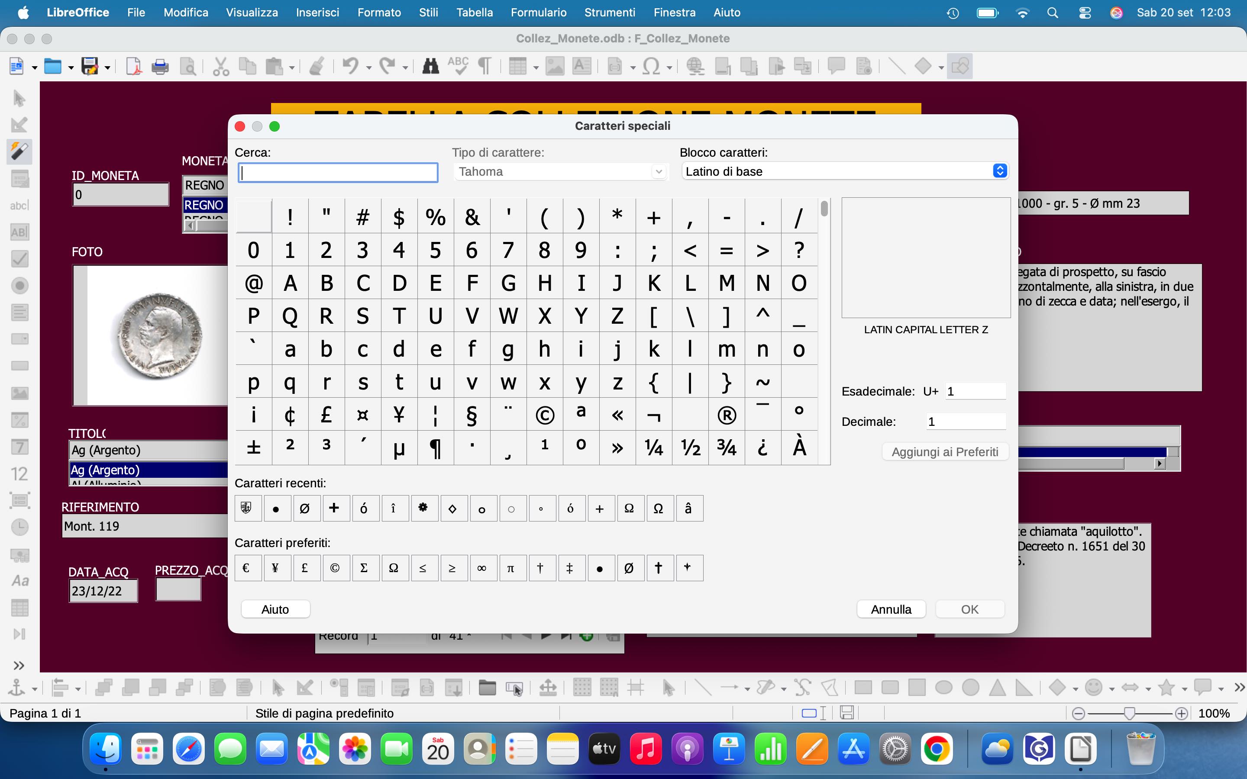
Task: Expand the Save icon dropdown arrow
Action: pos(107,68)
